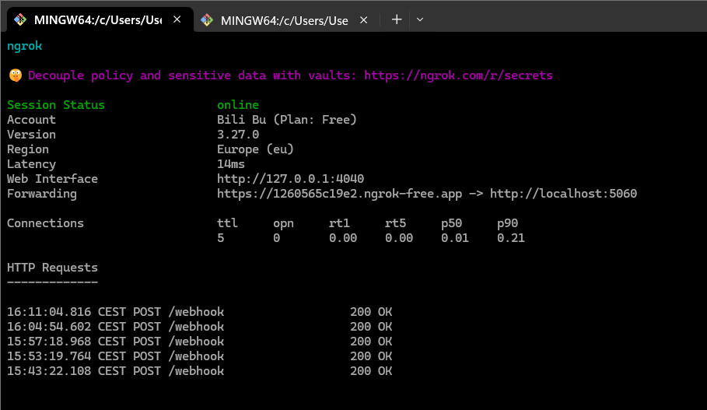Click the emoji icon before Decouple policy
The width and height of the screenshot is (707, 410).
[16, 75]
